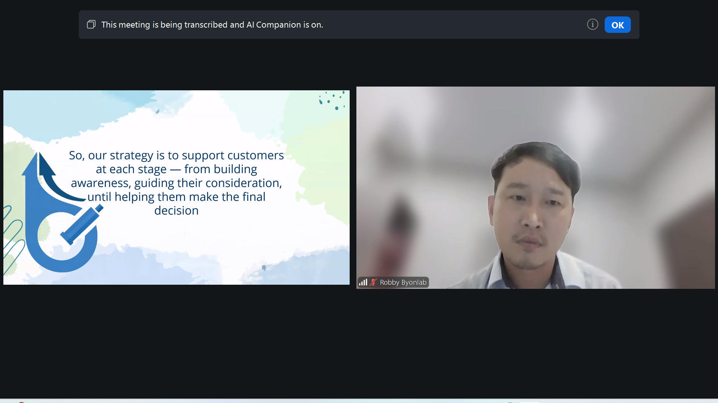Click the transcription notice copy icon
The height and width of the screenshot is (403, 718).
pos(91,25)
